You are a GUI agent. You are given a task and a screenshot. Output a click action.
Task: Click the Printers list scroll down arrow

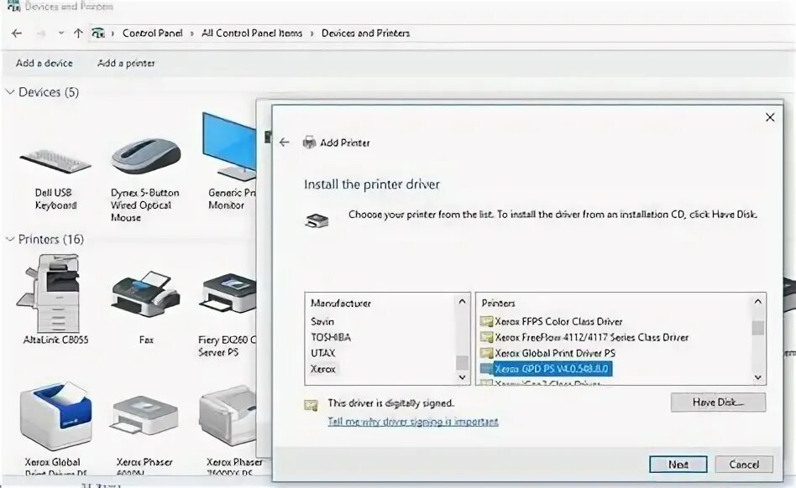[x=758, y=377]
